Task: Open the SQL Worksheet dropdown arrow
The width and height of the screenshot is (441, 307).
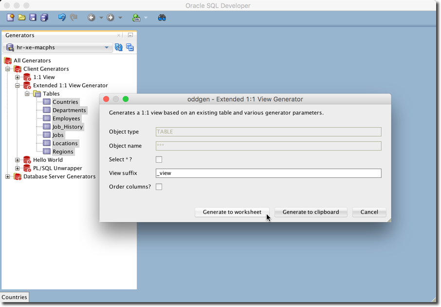Action: tap(146, 18)
